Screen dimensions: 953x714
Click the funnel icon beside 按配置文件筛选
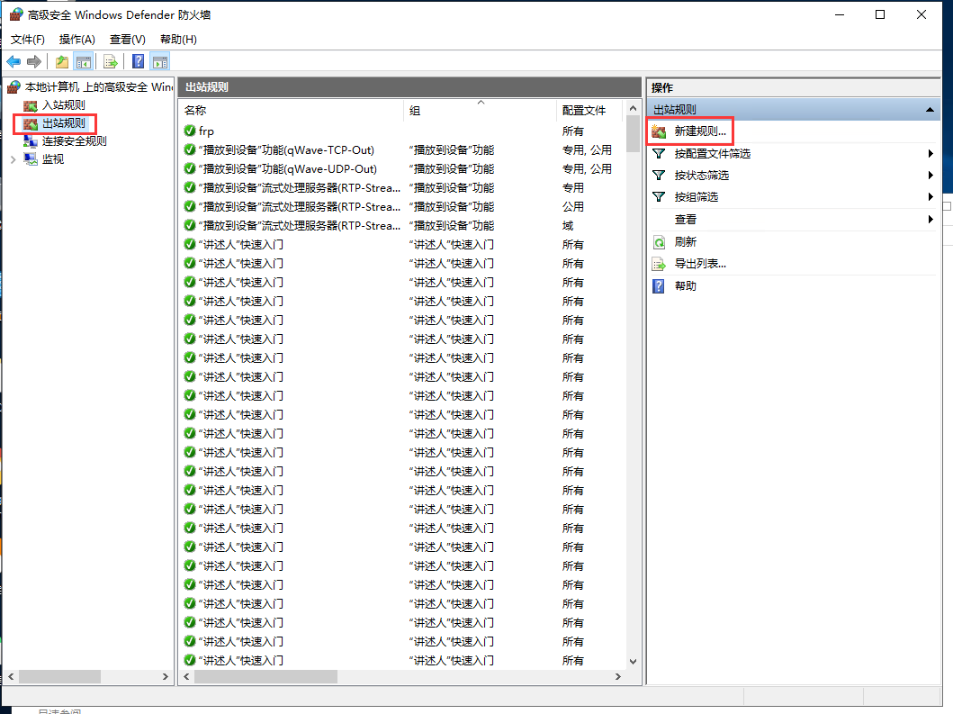point(659,154)
